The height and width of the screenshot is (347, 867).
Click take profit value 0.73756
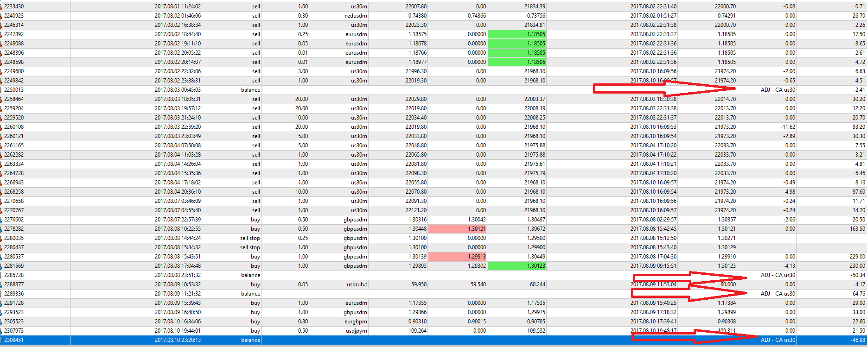pos(535,16)
